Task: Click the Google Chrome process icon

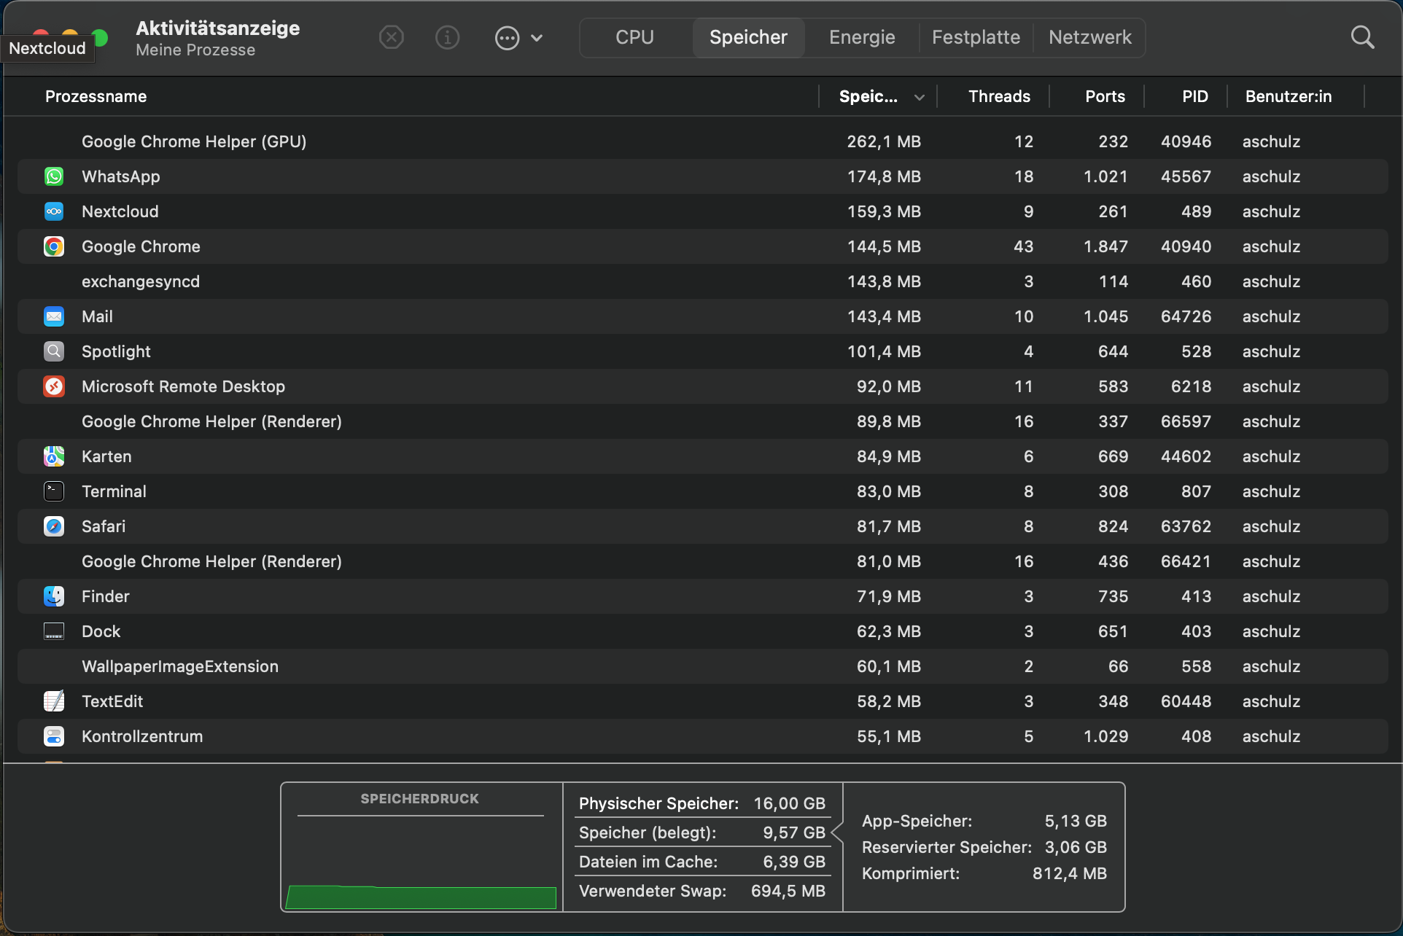Action: pyautogui.click(x=54, y=246)
